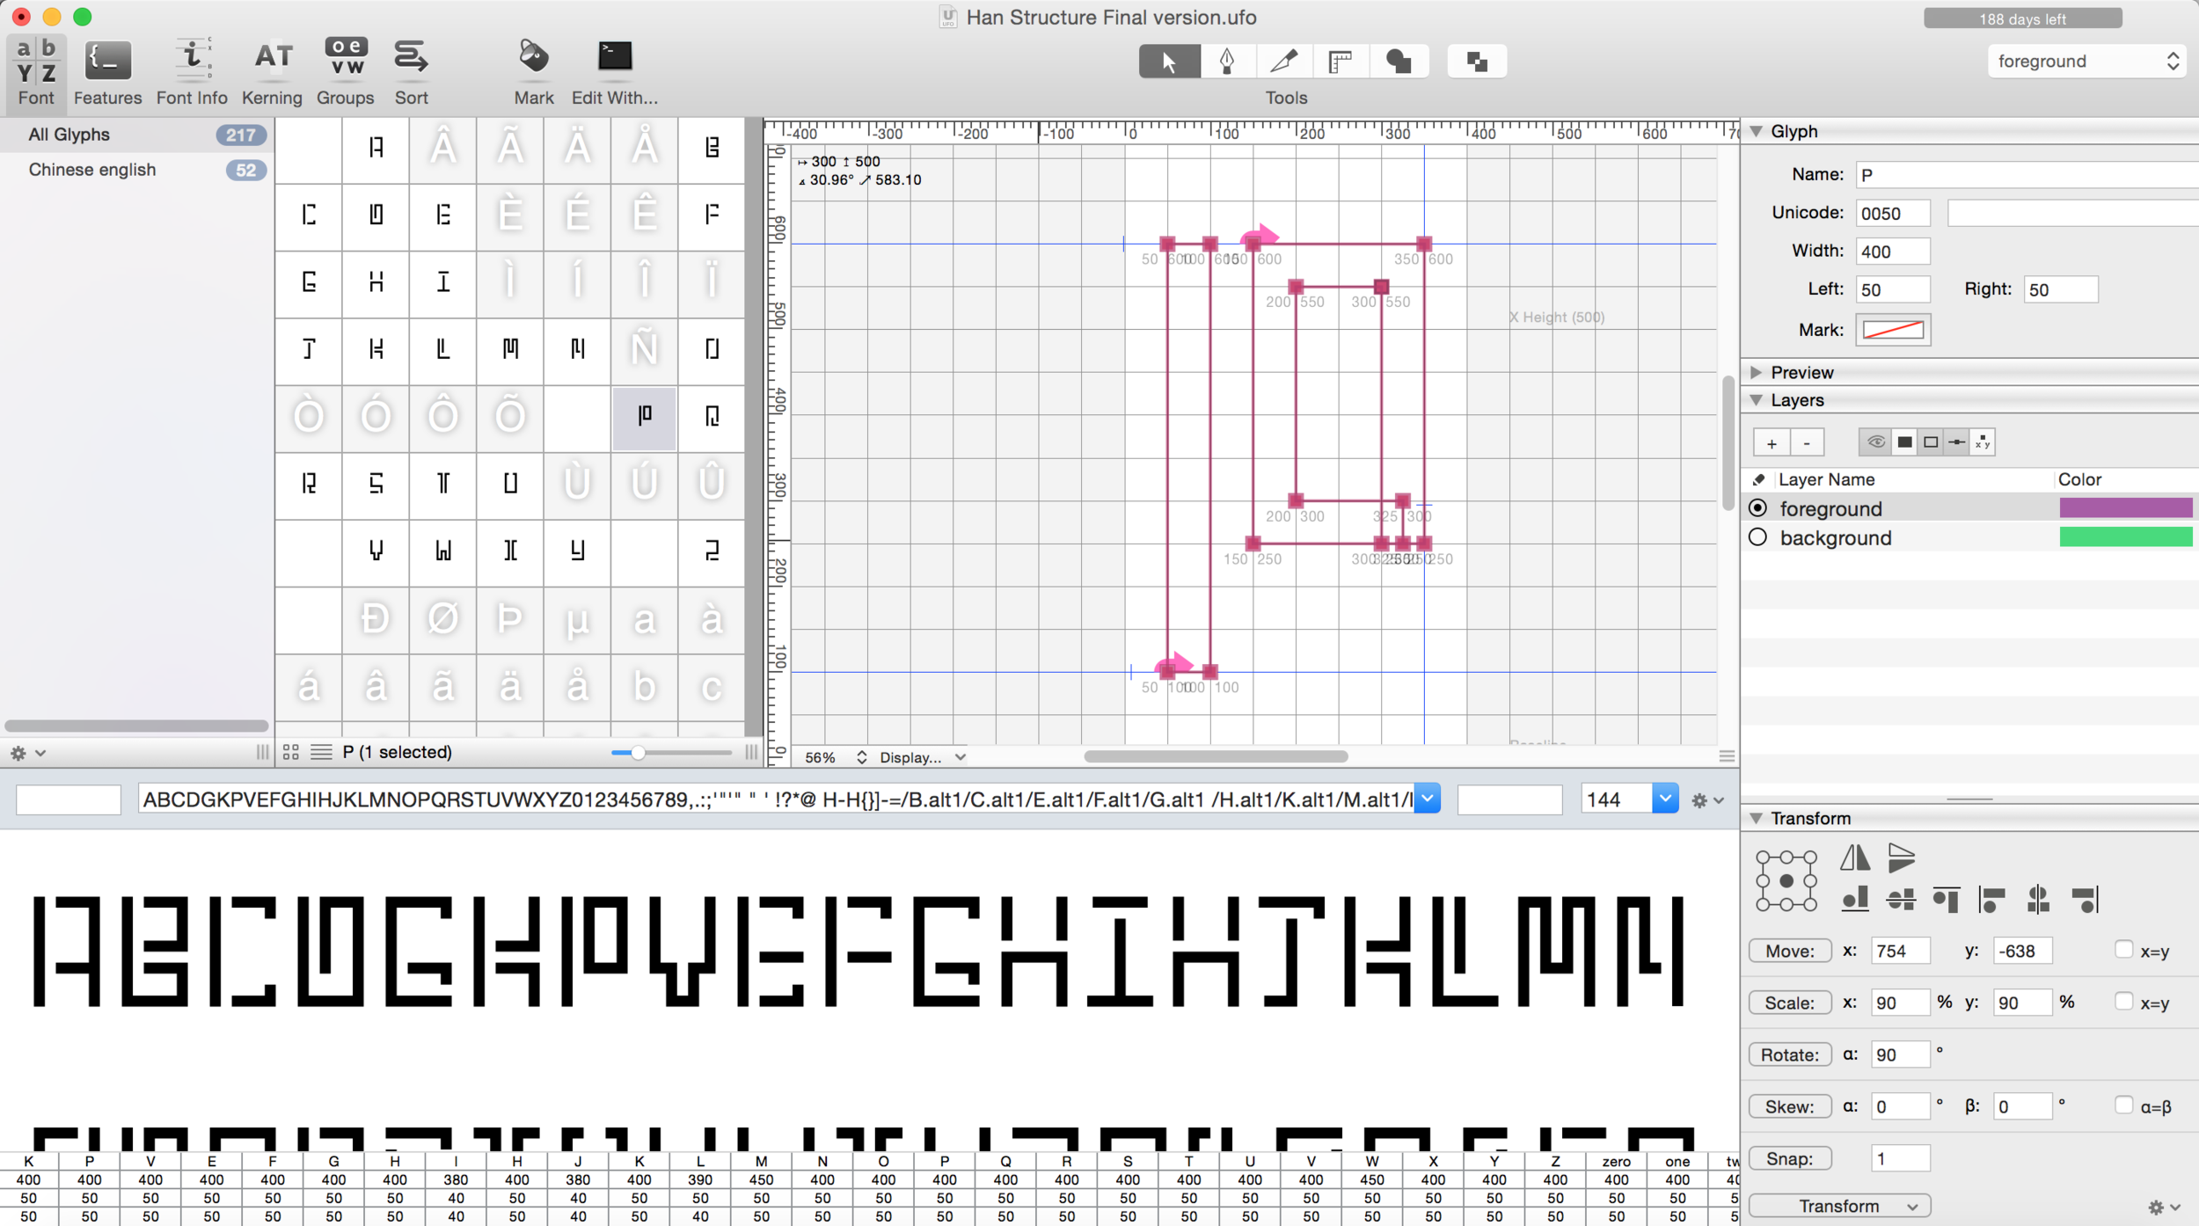Open the glyph Mark color swatch
Viewport: 2199px width, 1226px height.
pos(1893,330)
